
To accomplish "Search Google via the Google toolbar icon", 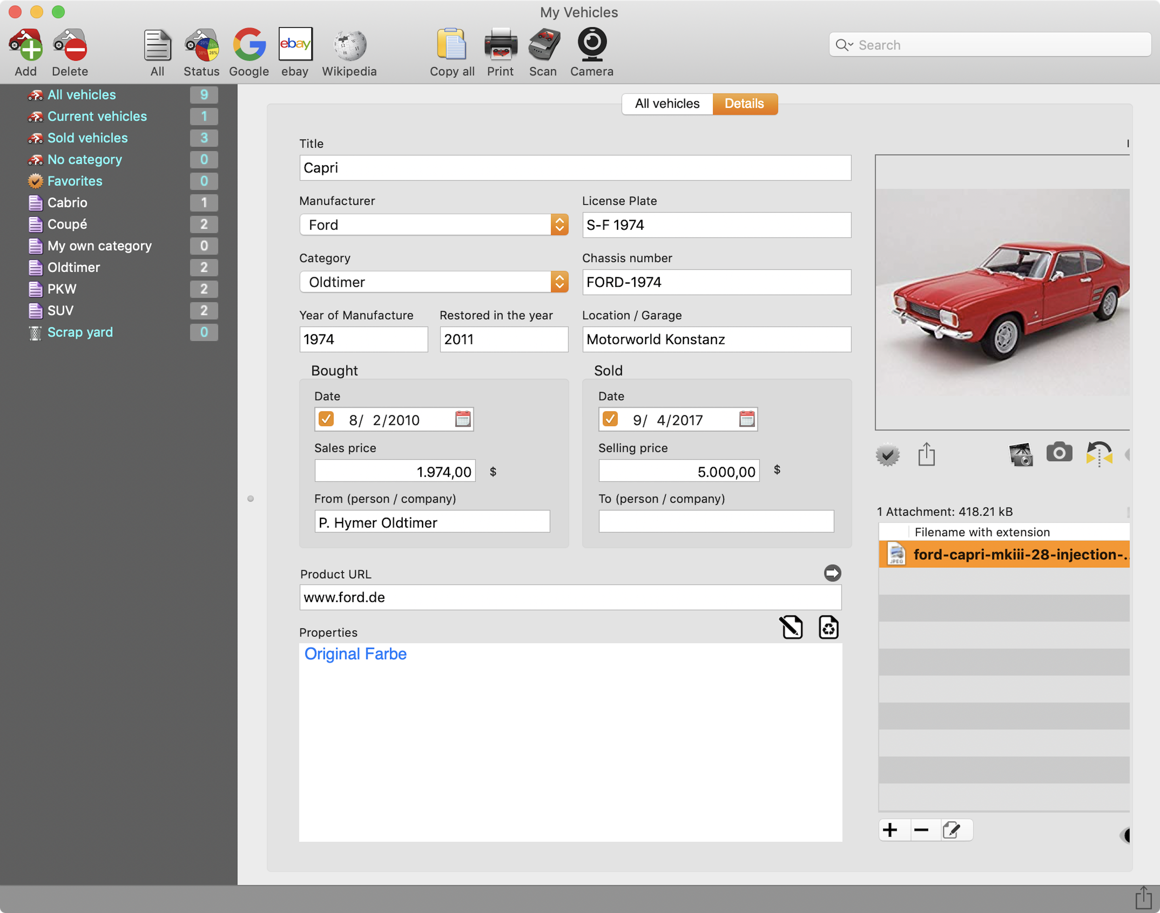I will [x=249, y=44].
